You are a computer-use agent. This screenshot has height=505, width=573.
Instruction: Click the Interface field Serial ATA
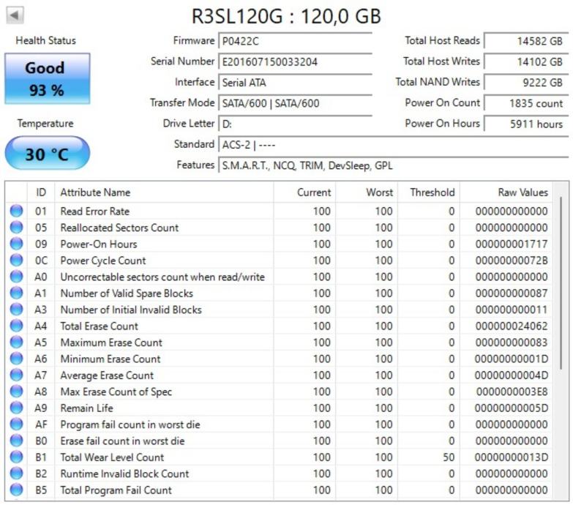295,83
